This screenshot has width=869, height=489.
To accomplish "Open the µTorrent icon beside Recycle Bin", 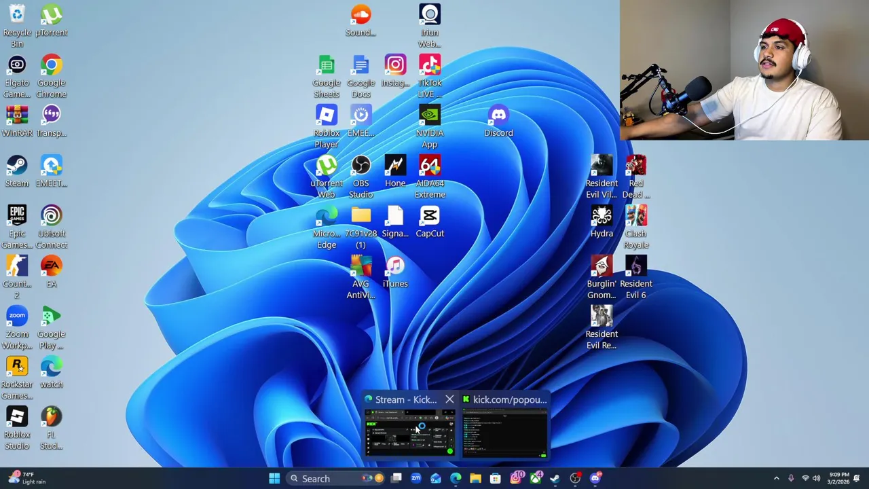I will [52, 20].
